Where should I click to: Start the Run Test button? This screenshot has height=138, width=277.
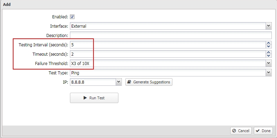94,98
